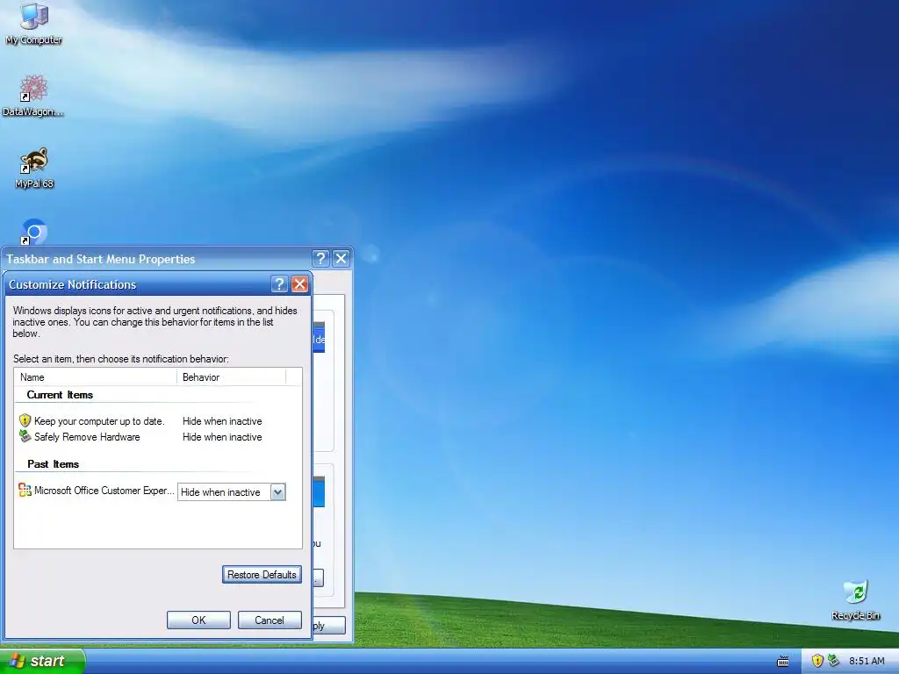Screen dimensions: 899x674
Task: Click the shield icon beside Keep your computer up to date
Action: pyautogui.click(x=25, y=420)
